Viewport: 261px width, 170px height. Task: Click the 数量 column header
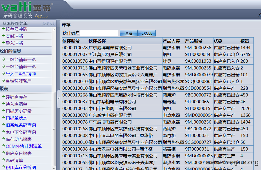coord(247,41)
